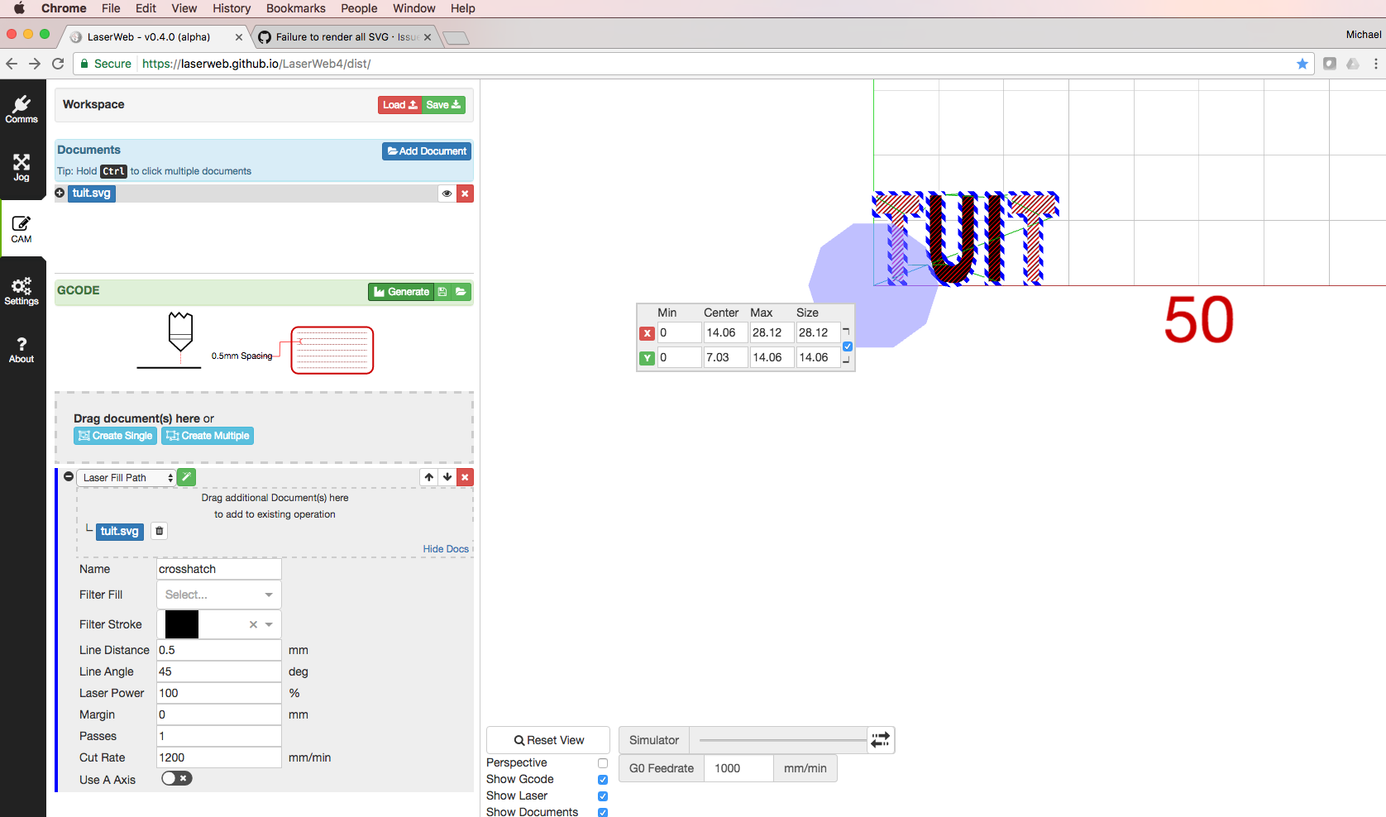Screen dimensions: 1386x817
Task: Move operation up with arrow icon
Action: pos(429,477)
